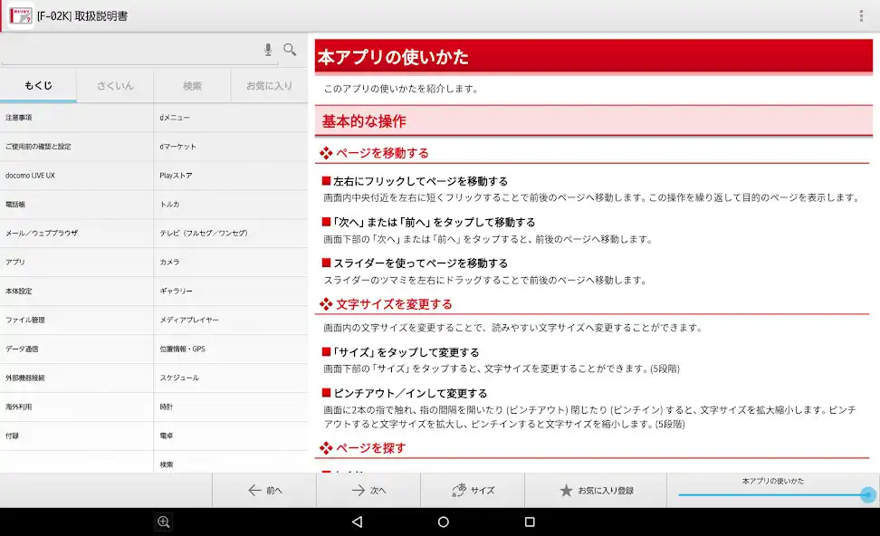The image size is (880, 536).
Task: Open the overflow menu at top right
Action: pyautogui.click(x=860, y=14)
